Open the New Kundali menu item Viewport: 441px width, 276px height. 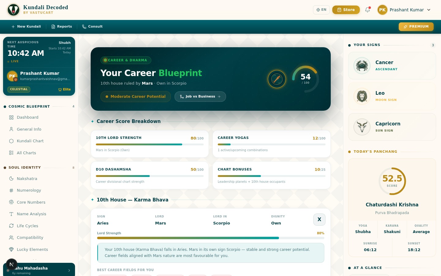tap(26, 27)
